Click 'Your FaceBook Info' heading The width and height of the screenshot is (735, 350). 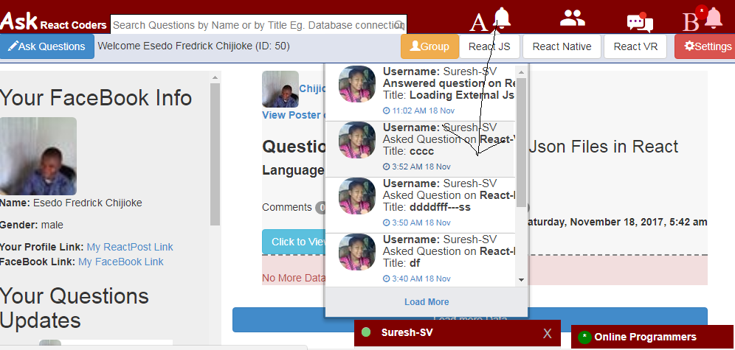tap(96, 98)
